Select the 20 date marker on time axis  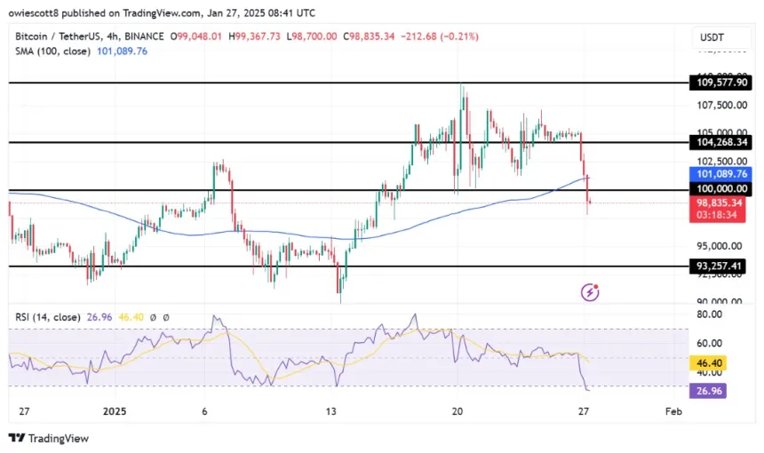[458, 412]
